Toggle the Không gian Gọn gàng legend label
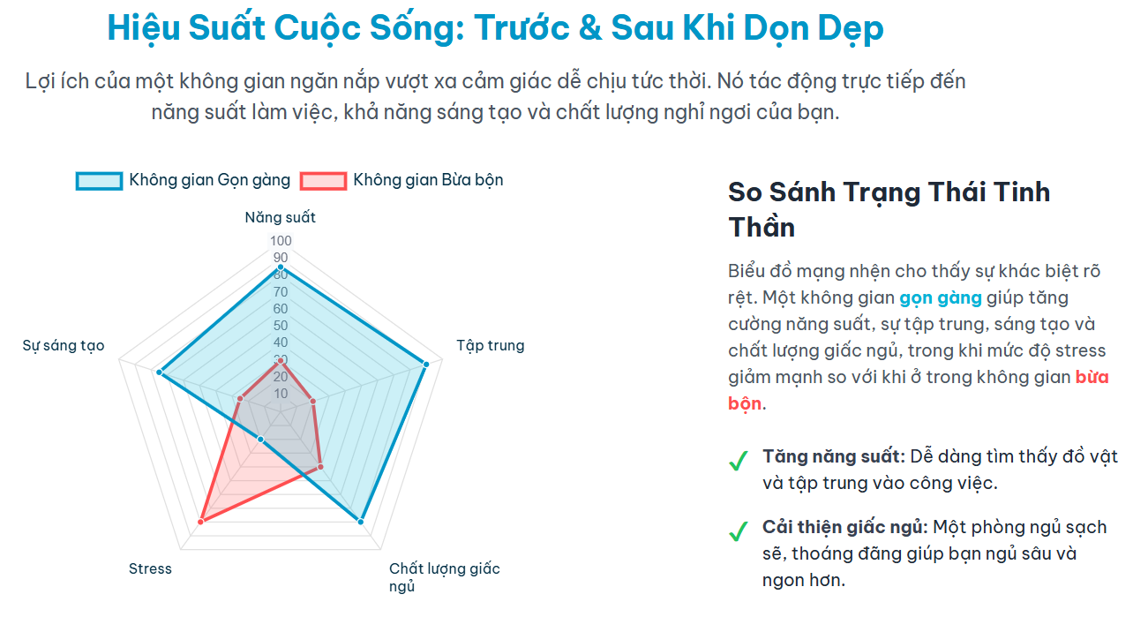The image size is (1133, 617). pyautogui.click(x=209, y=180)
